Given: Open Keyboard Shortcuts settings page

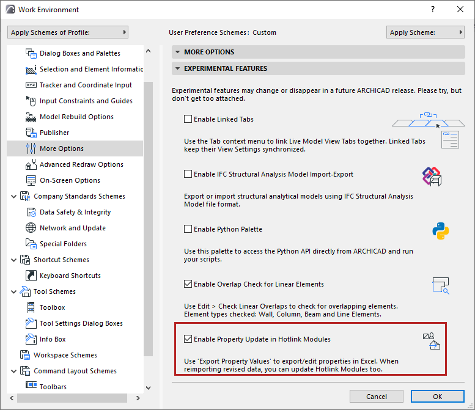Looking at the screenshot, I should pos(75,276).
